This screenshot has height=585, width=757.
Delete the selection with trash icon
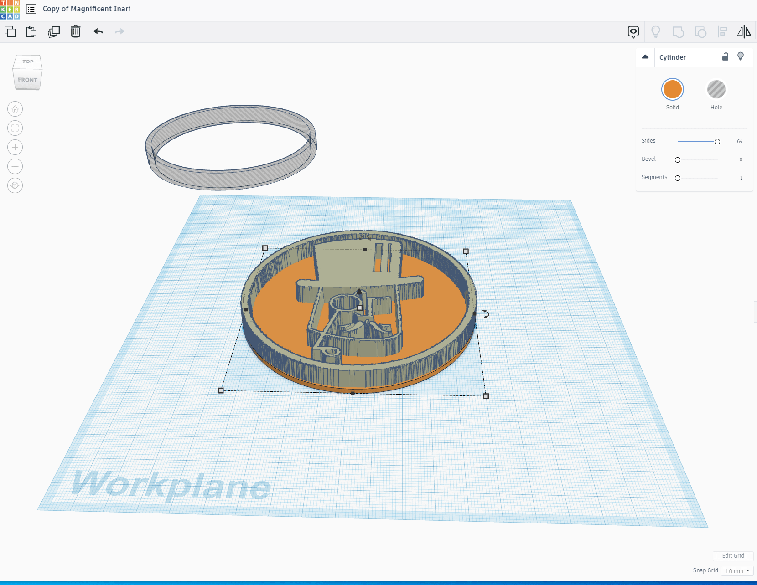(x=76, y=31)
